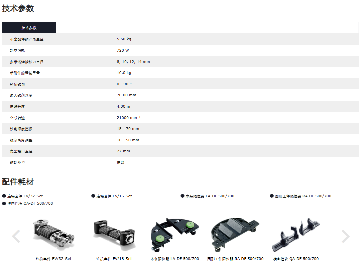The image size is (362, 262).
Task: Open the 连接套件 FV/16-Set product image
Action: pyautogui.click(x=114, y=232)
